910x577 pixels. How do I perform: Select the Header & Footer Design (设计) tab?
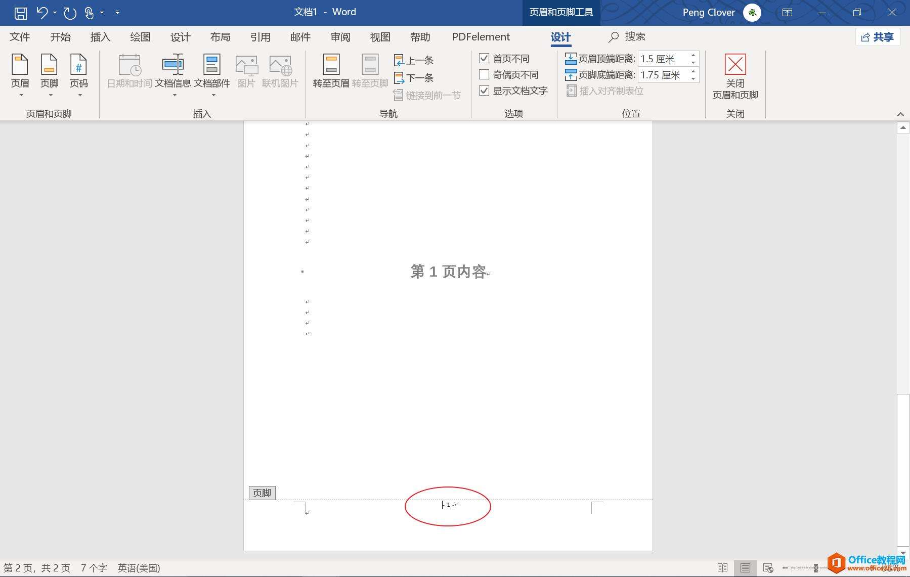click(x=560, y=37)
